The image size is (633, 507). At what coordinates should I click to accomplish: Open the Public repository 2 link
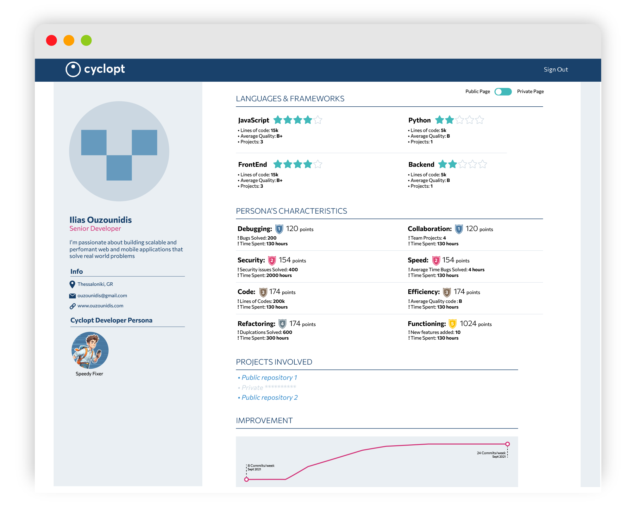click(x=269, y=397)
